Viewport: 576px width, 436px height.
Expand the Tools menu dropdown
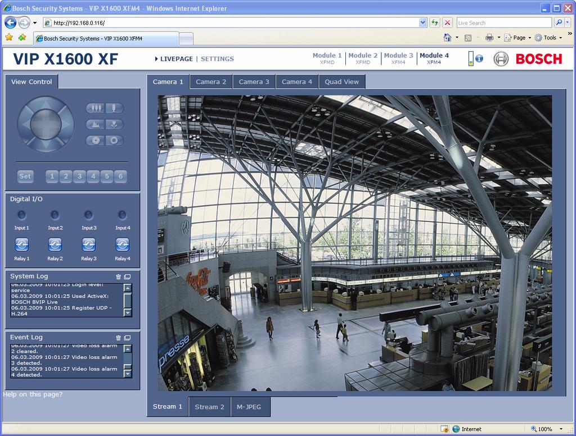(x=561, y=38)
